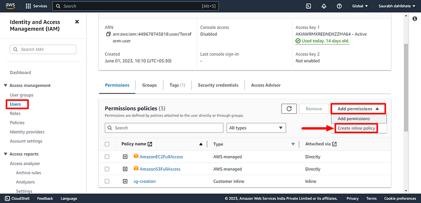Image resolution: width=421 pixels, height=203 pixels.
Task: Open the Privacy footer link
Action: point(353,199)
